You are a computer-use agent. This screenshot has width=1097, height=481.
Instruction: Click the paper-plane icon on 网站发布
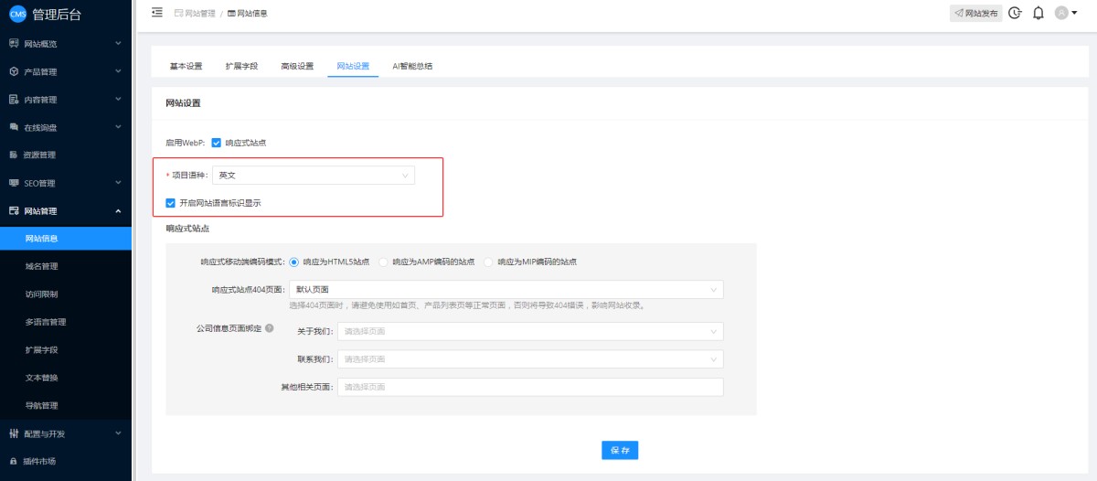point(958,14)
